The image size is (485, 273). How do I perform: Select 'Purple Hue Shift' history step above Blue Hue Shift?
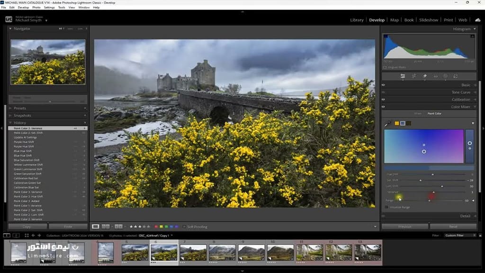coord(24,146)
